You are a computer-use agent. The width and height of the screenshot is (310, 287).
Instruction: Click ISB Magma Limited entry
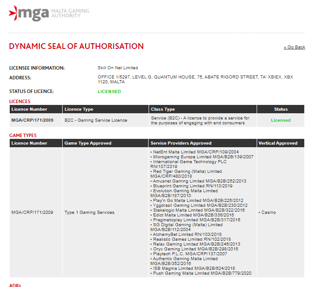(193, 268)
